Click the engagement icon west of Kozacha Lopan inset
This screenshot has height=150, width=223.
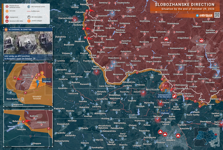click(15, 78)
